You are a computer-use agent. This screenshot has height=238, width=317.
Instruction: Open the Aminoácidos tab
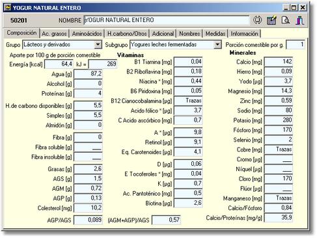pyautogui.click(x=87, y=34)
